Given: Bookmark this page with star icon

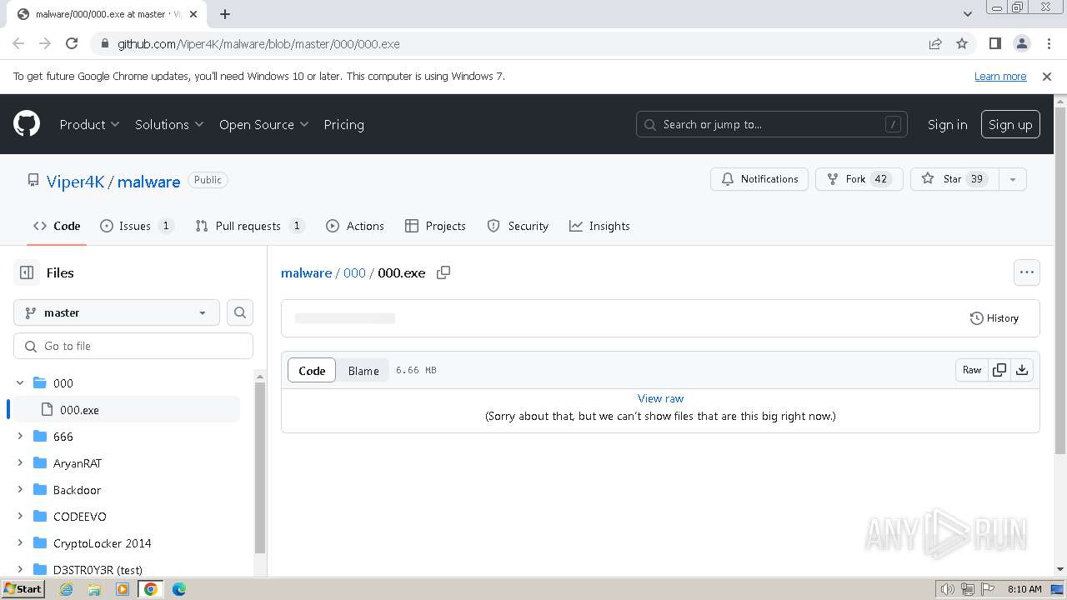Looking at the screenshot, I should [x=962, y=43].
